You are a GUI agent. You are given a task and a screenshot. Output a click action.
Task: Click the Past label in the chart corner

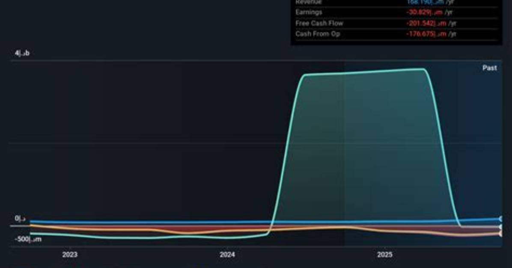pos(489,68)
